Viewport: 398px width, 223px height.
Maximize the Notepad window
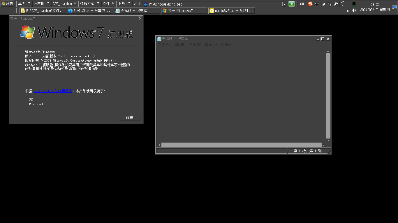[x=323, y=39]
